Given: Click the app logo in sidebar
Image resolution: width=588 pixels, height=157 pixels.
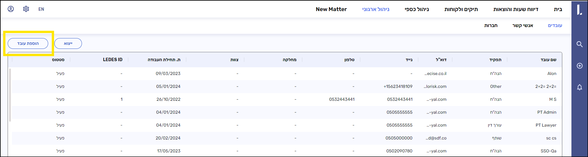Looking at the screenshot, I should [x=579, y=10].
